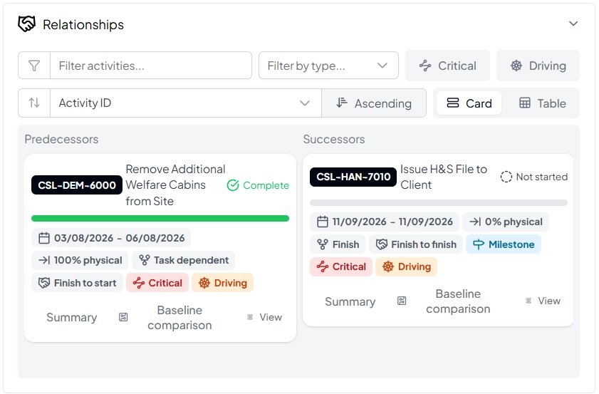Click Driving wheel icon on CSL-DEM-6000 card
The height and width of the screenshot is (394, 599).
204,283
